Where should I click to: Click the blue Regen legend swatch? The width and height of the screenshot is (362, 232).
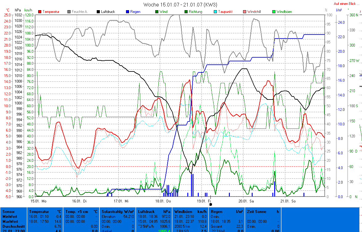pos(128,12)
